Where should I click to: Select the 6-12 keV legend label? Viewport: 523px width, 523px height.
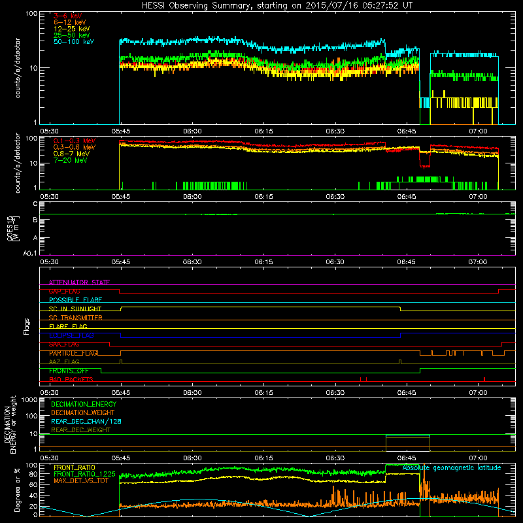coord(70,22)
